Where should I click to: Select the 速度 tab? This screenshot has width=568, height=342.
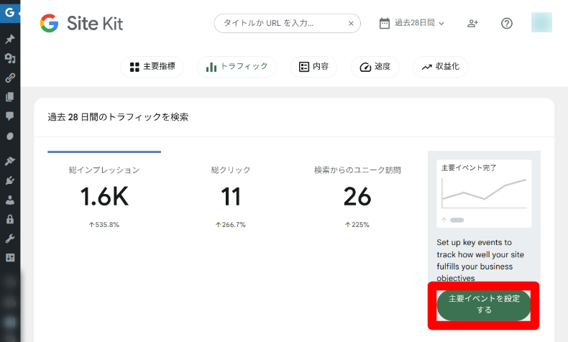(x=375, y=67)
